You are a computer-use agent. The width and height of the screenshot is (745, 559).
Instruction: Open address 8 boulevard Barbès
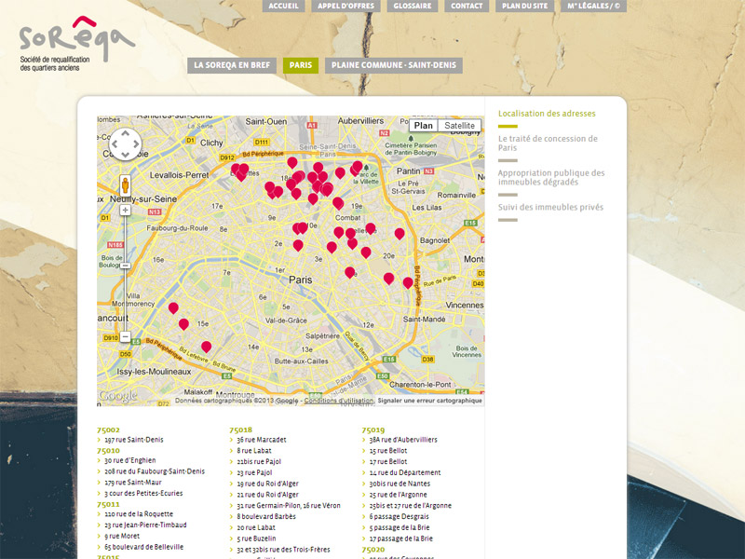pos(266,516)
